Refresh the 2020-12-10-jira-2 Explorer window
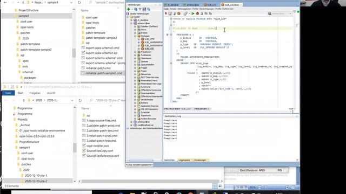 (80, 100)
